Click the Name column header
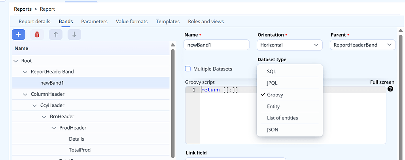This screenshot has width=405, height=160. point(91,48)
